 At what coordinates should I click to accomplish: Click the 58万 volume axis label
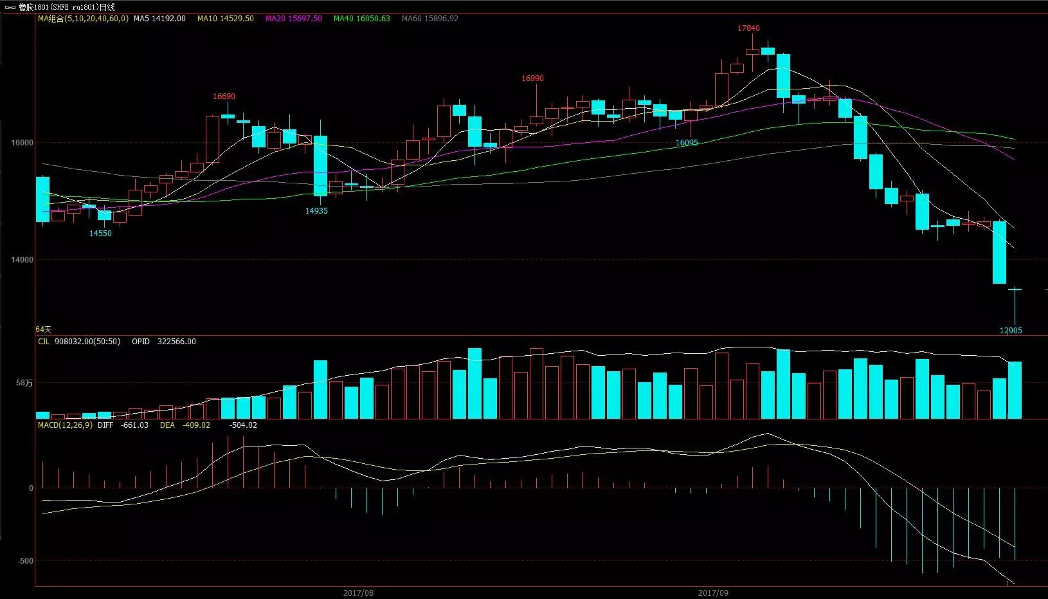point(24,383)
